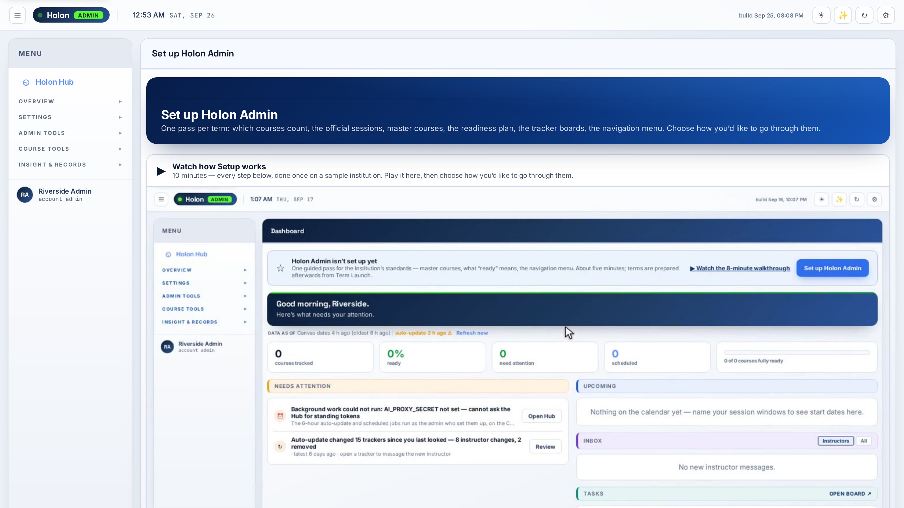Click the refresh icon beside Auto-update changed alert
The image size is (904, 508).
[280, 446]
